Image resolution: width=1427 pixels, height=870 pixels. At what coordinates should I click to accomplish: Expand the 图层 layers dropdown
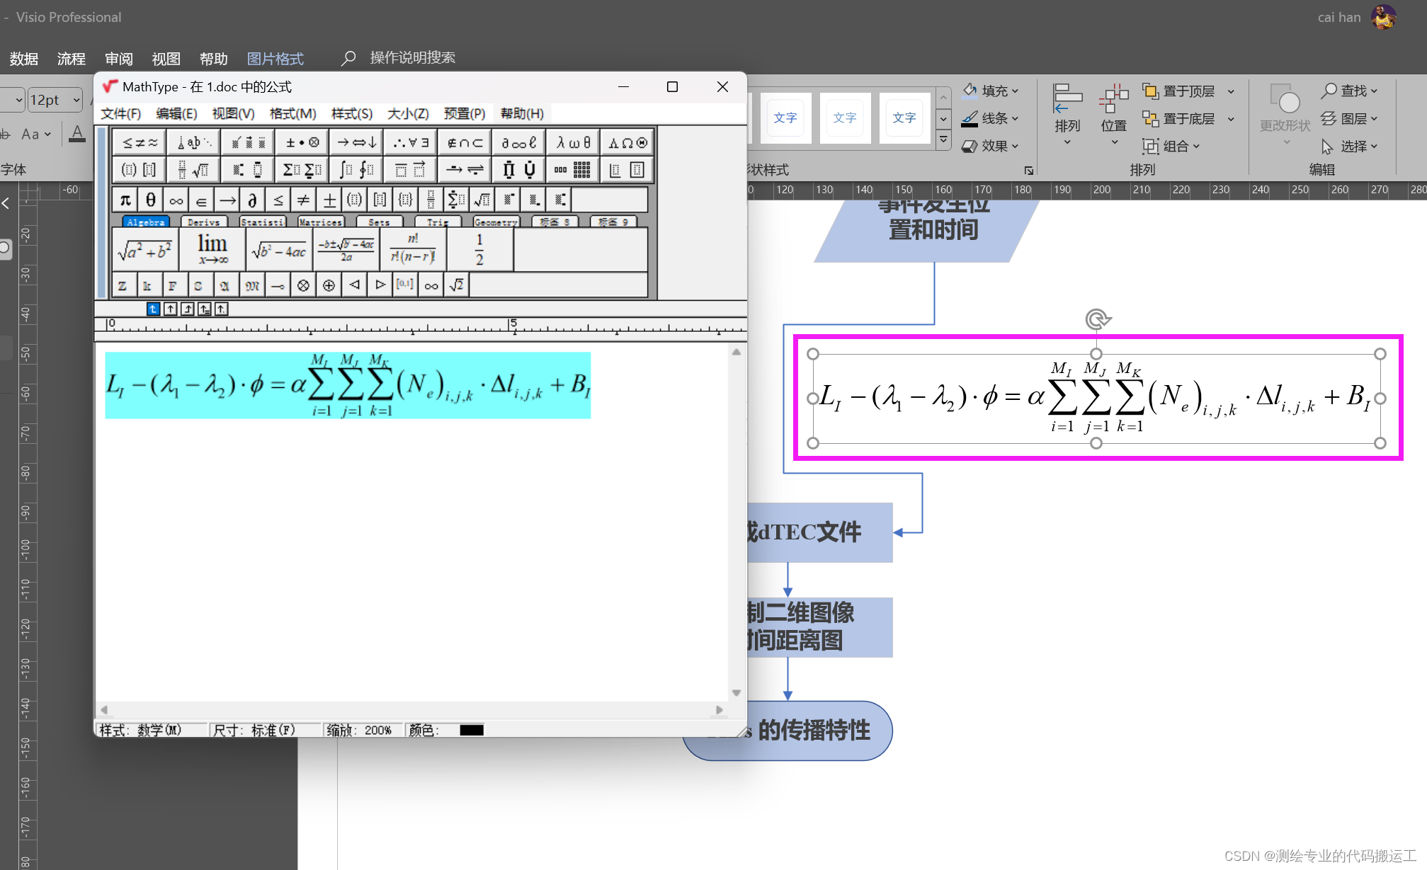pyautogui.click(x=1374, y=118)
